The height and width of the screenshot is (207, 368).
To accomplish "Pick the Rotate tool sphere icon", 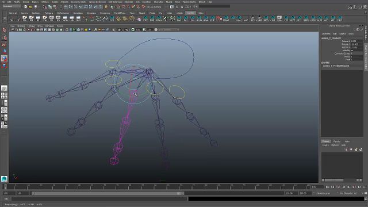I will [x=4, y=59].
